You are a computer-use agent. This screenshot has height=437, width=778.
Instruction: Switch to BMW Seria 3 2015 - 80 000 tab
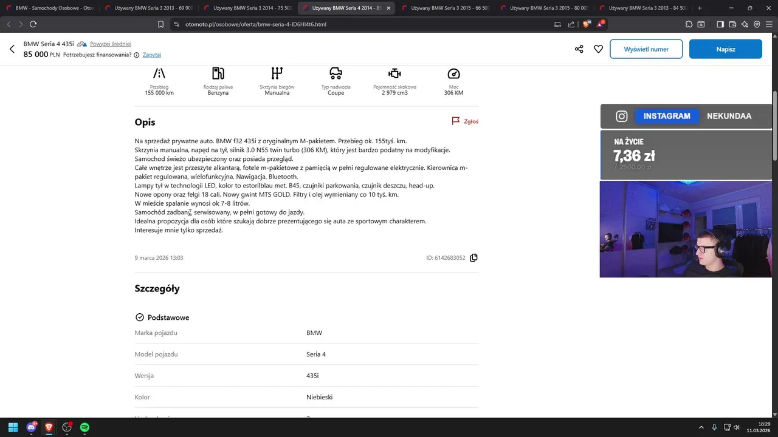(544, 8)
